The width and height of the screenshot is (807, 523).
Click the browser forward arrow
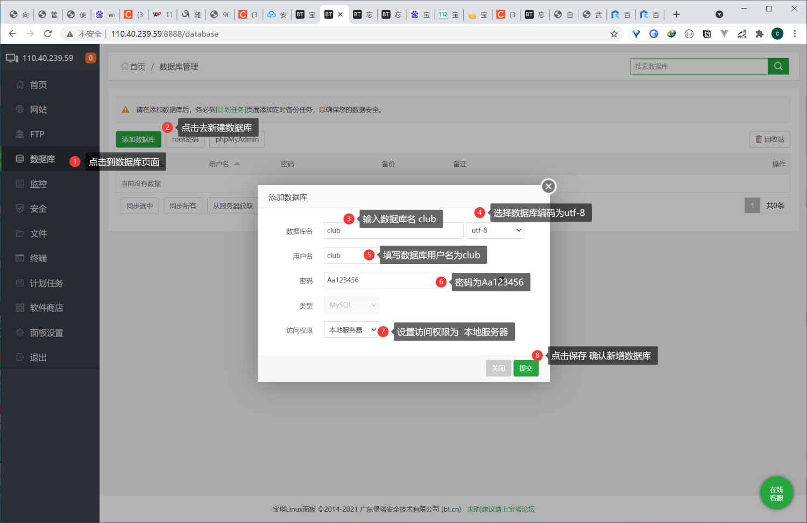[x=30, y=34]
